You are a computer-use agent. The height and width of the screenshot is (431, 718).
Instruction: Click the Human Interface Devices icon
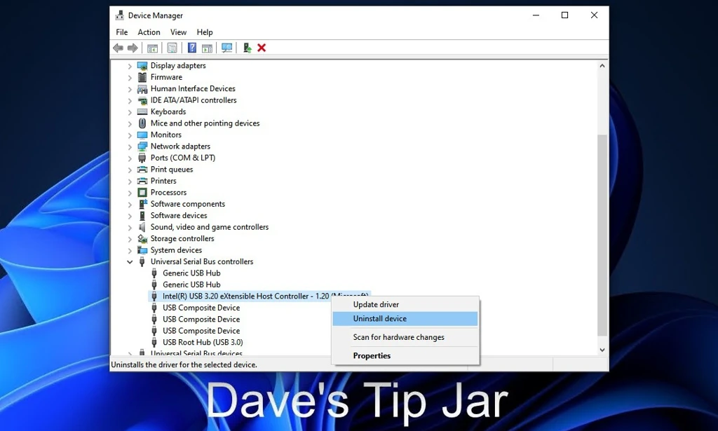click(x=142, y=88)
